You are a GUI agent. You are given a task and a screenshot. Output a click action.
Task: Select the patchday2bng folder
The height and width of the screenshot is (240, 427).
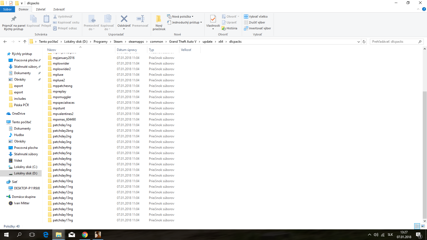pos(63,131)
